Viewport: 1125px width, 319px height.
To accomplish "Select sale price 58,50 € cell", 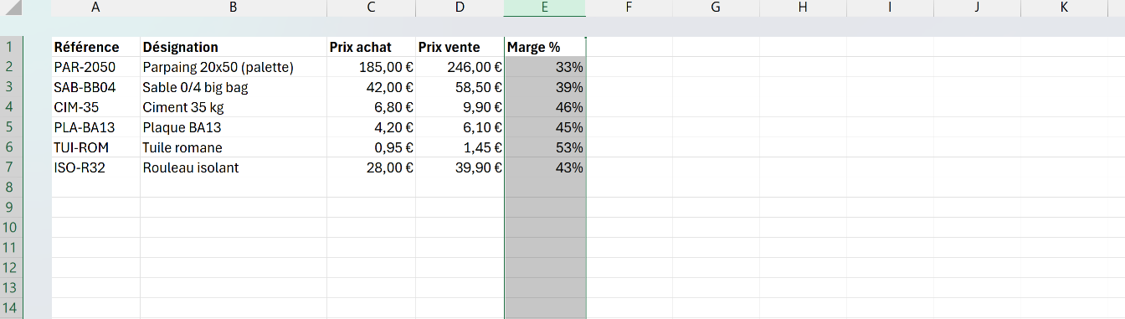I will pyautogui.click(x=460, y=87).
